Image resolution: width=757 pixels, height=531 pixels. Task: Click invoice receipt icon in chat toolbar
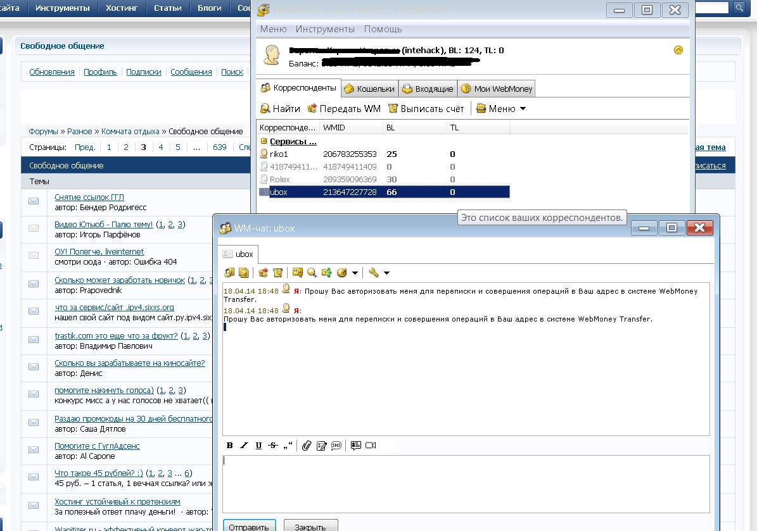[277, 273]
